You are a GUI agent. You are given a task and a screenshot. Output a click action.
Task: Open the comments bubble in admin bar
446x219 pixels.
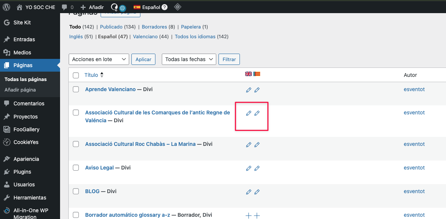(68, 7)
